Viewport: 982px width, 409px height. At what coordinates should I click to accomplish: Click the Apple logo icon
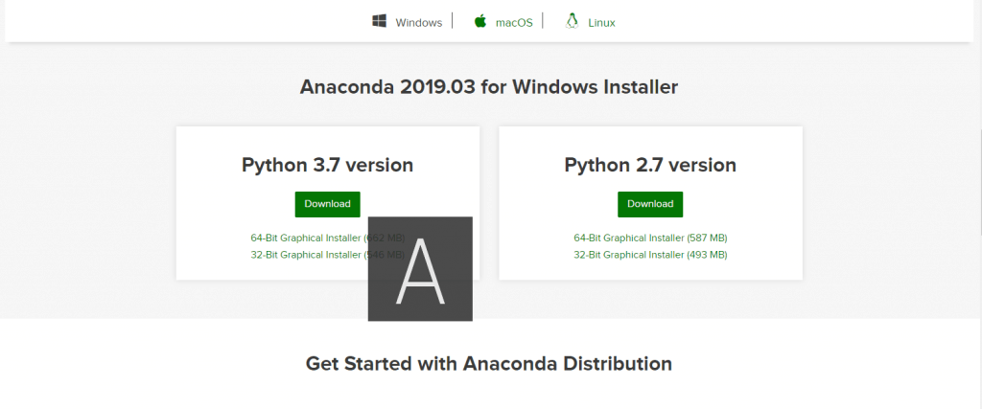pos(480,21)
